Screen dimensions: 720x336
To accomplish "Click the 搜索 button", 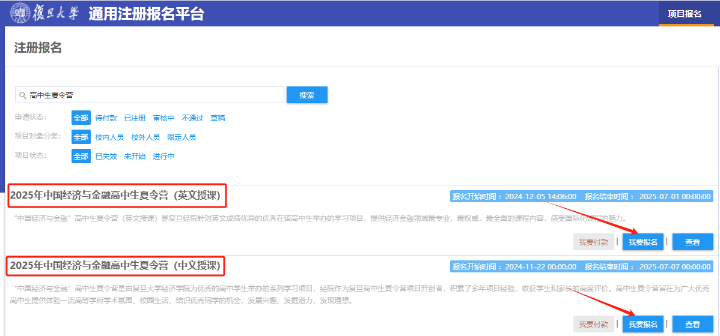I will [307, 95].
